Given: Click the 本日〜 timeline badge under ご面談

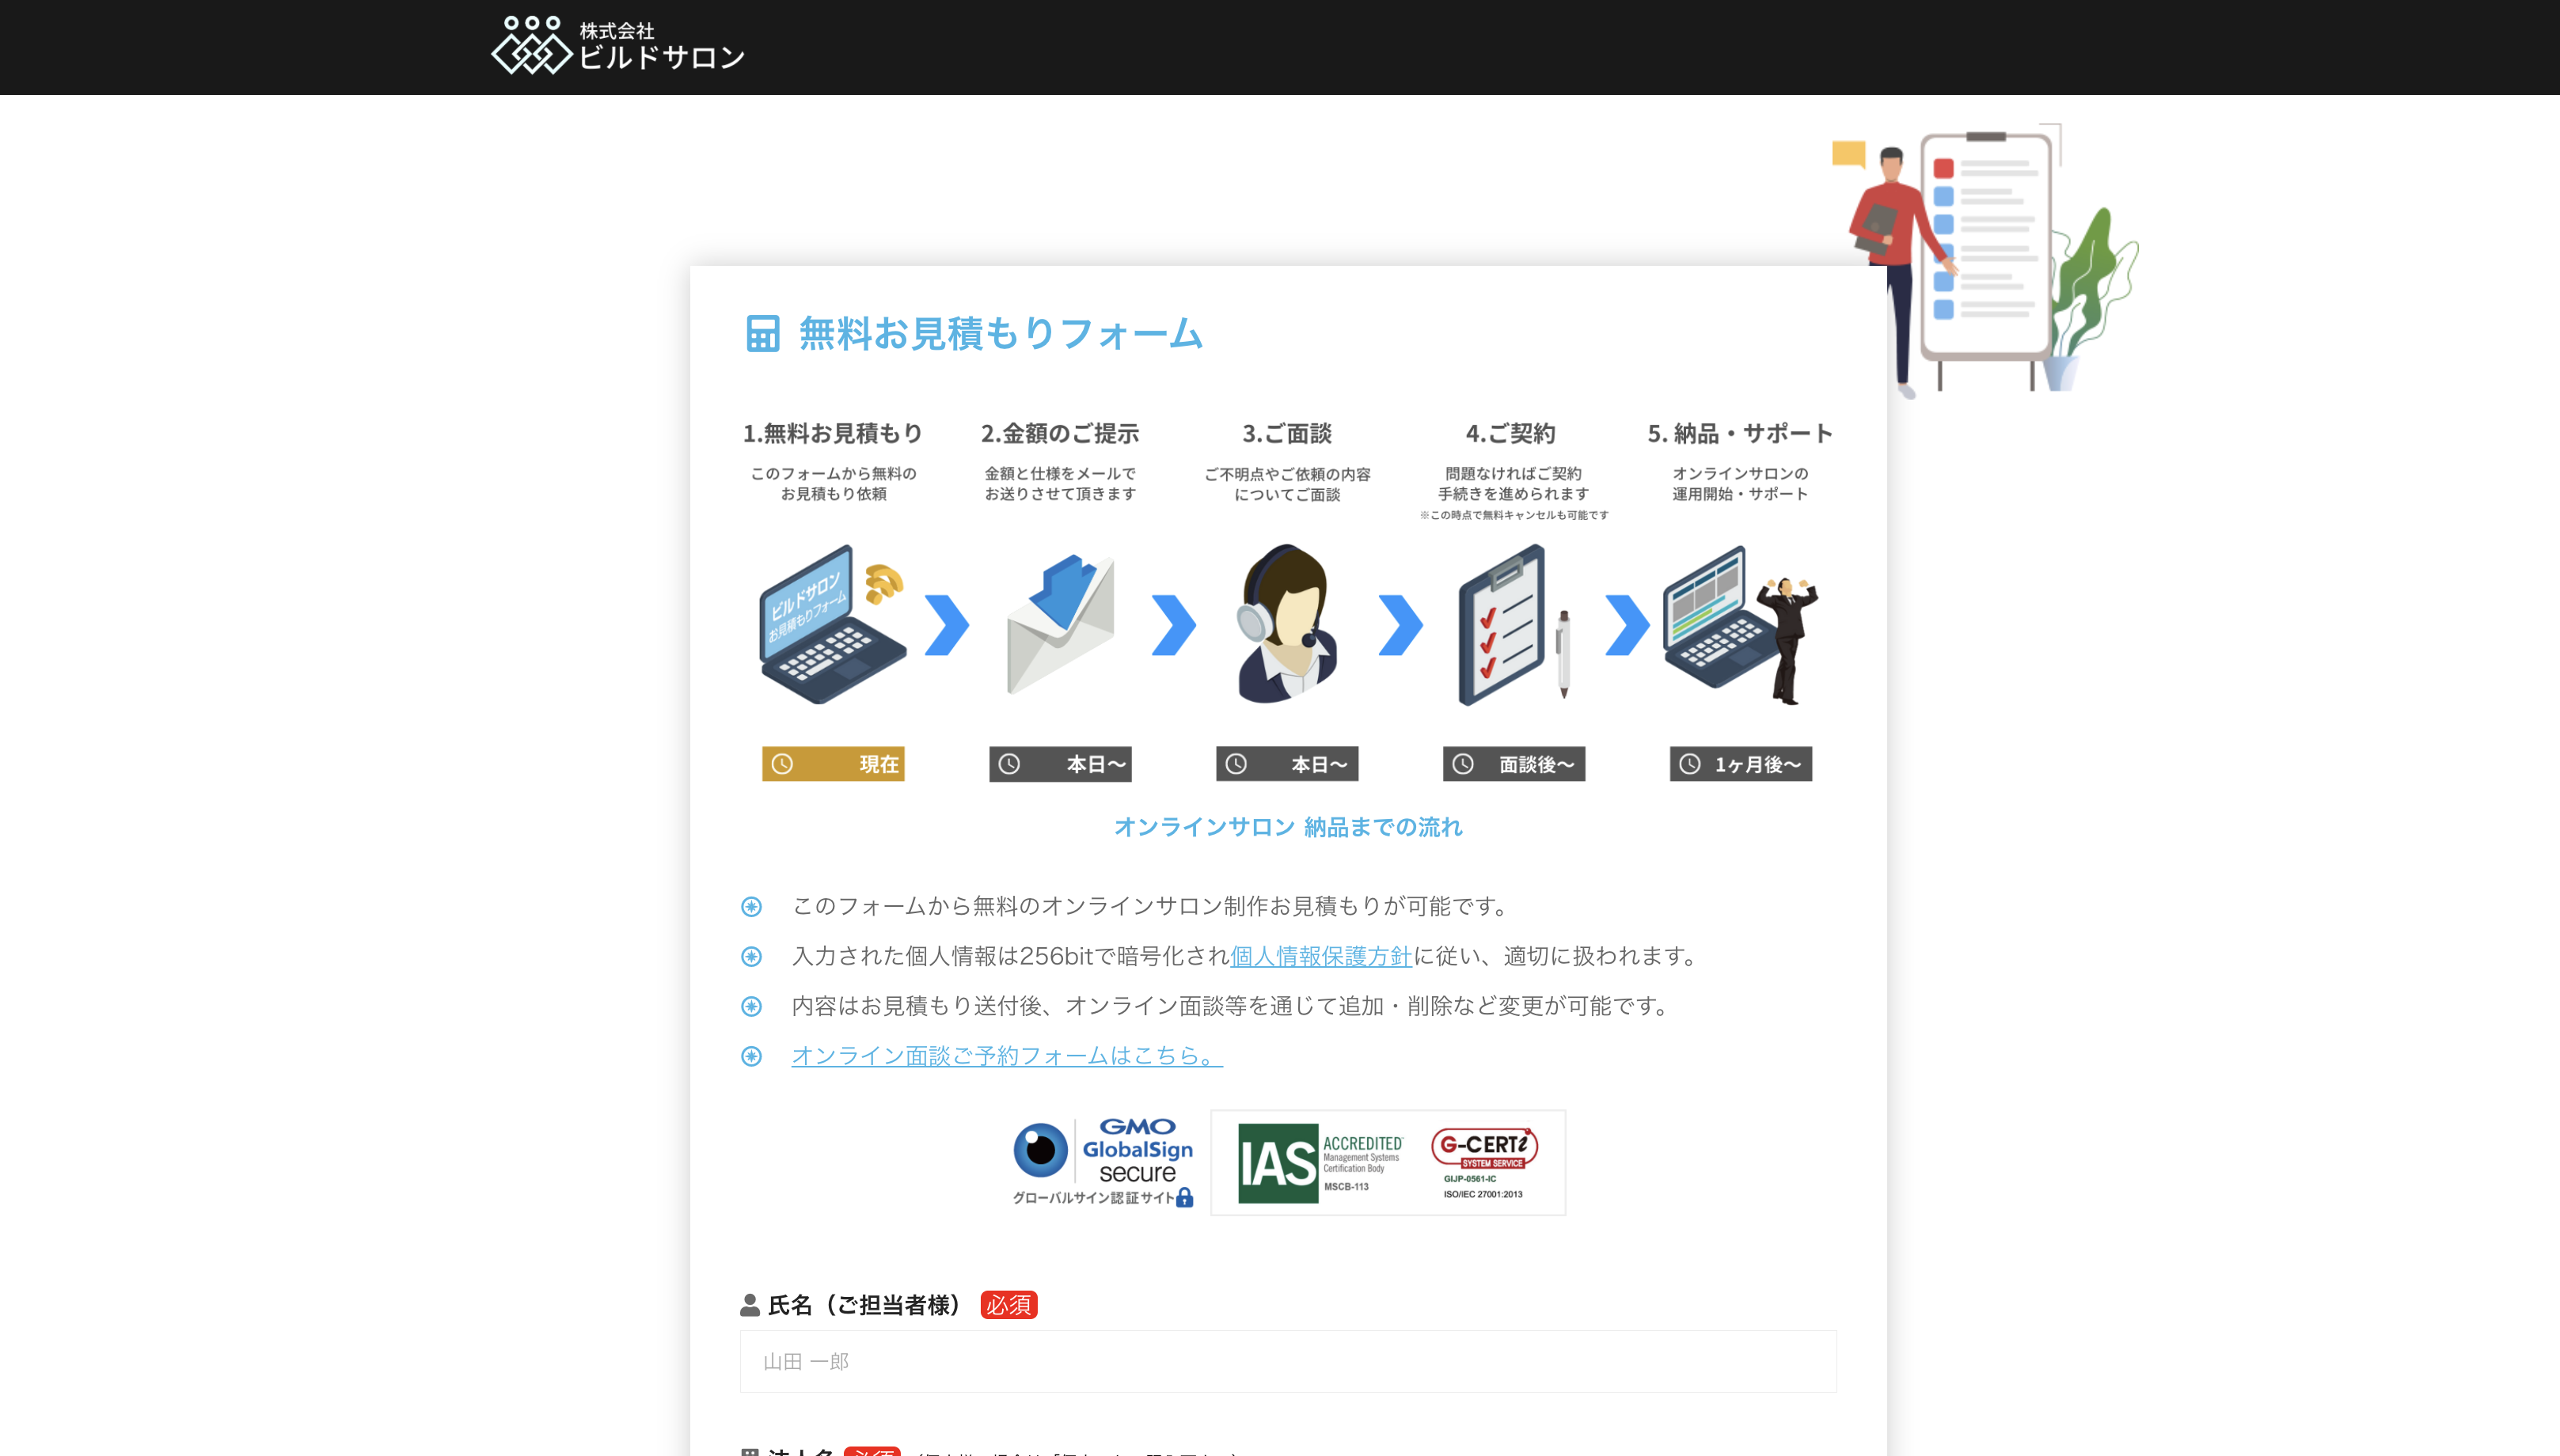Looking at the screenshot, I should tap(1287, 764).
